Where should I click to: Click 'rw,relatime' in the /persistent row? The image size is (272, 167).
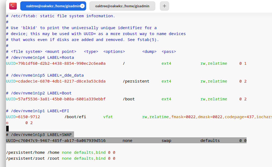tap(214, 81)
